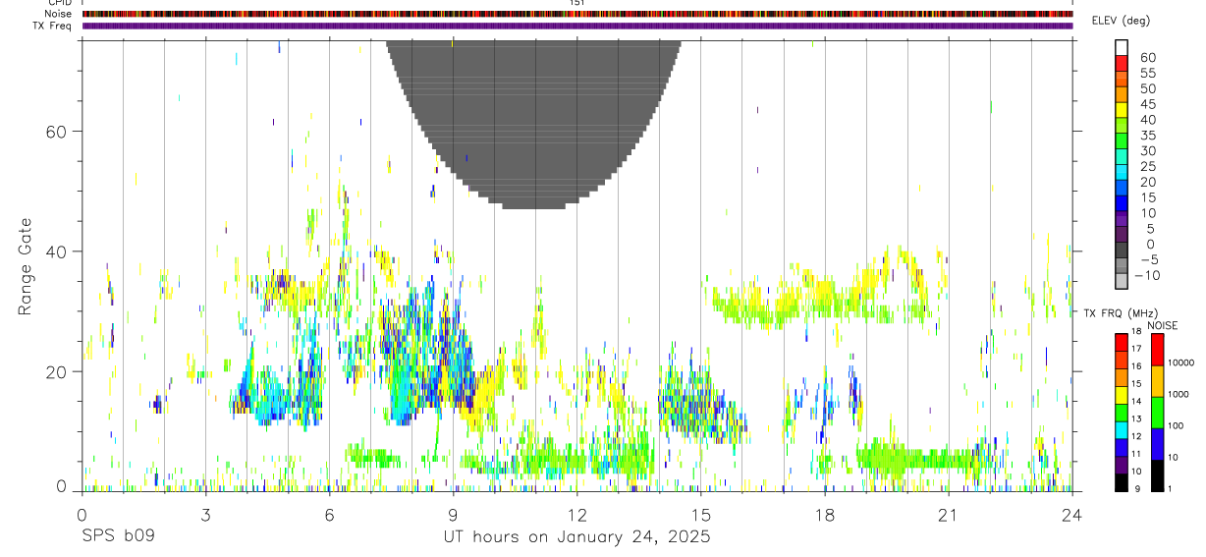Click the 18 tick on the UT hours axis
Viewport: 1206px width, 557px height.
(825, 514)
